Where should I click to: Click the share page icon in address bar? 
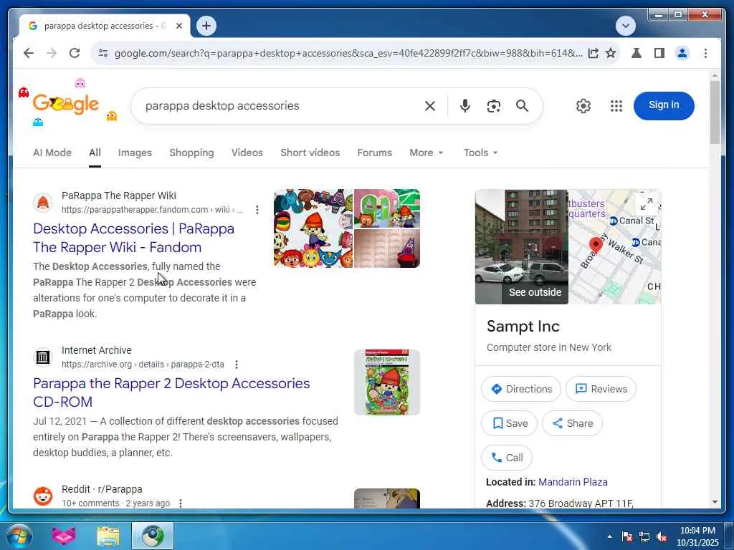point(593,53)
